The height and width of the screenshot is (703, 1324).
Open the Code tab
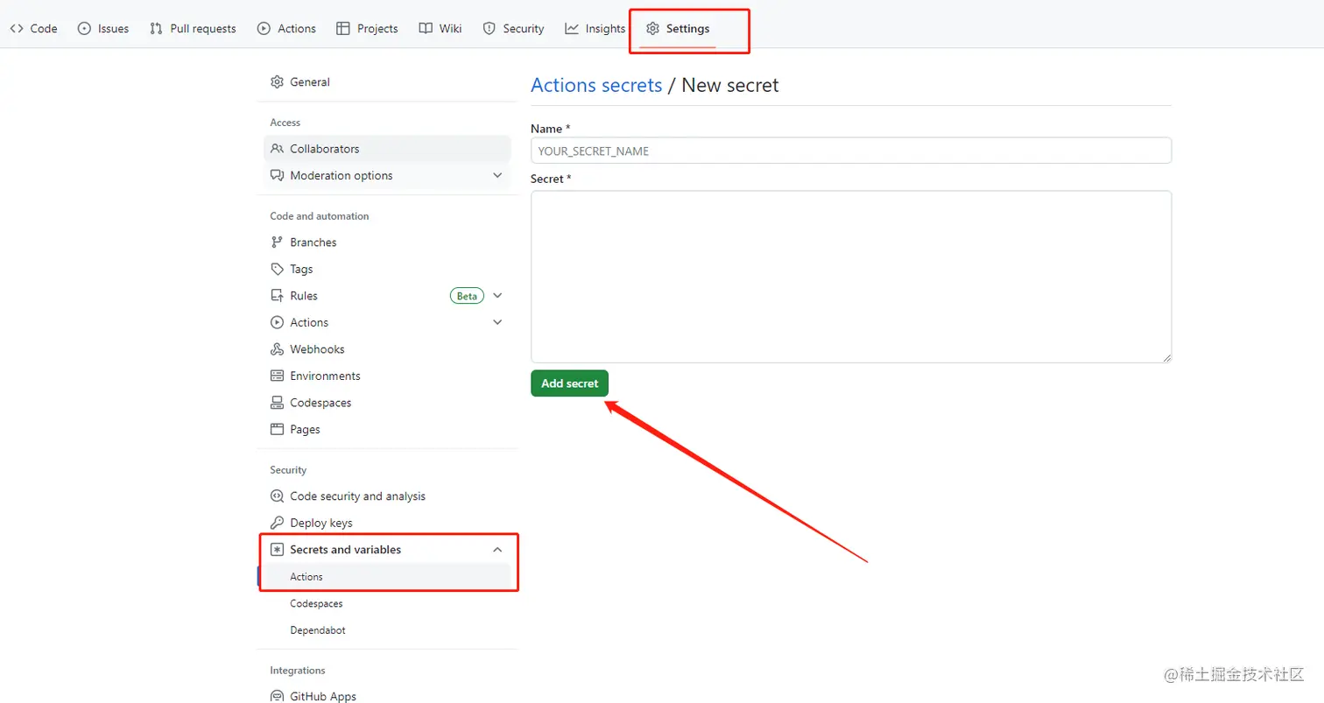coord(33,28)
